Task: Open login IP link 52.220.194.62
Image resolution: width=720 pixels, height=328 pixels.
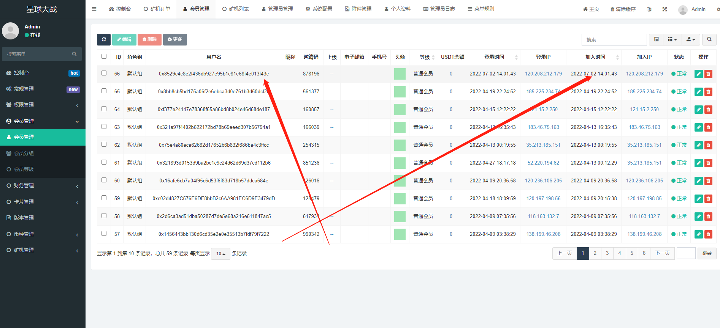Action: pyautogui.click(x=543, y=163)
